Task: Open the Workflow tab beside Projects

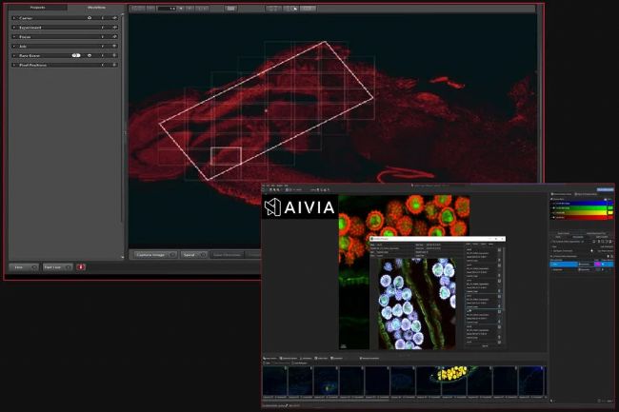Action: coord(96,8)
